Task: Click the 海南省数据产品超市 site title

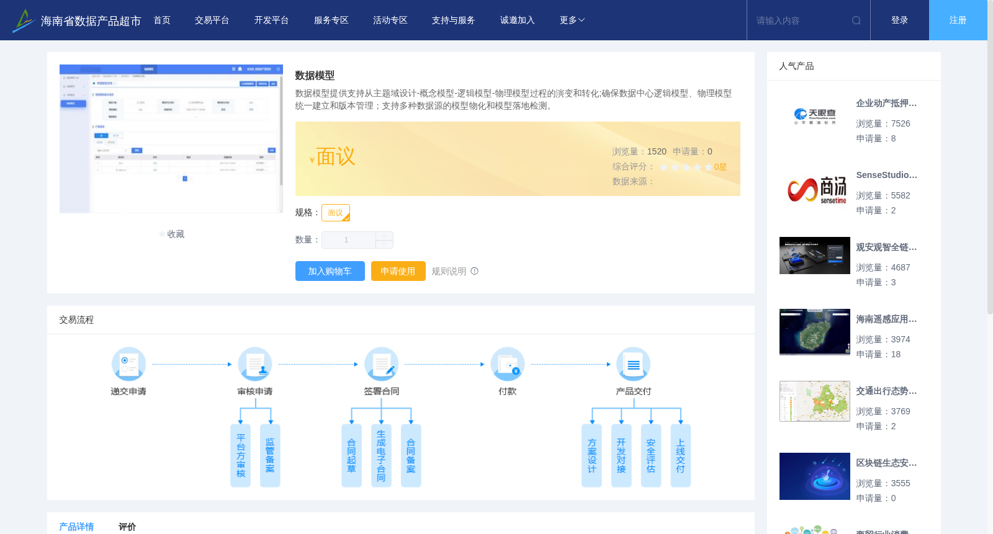Action: (91, 21)
